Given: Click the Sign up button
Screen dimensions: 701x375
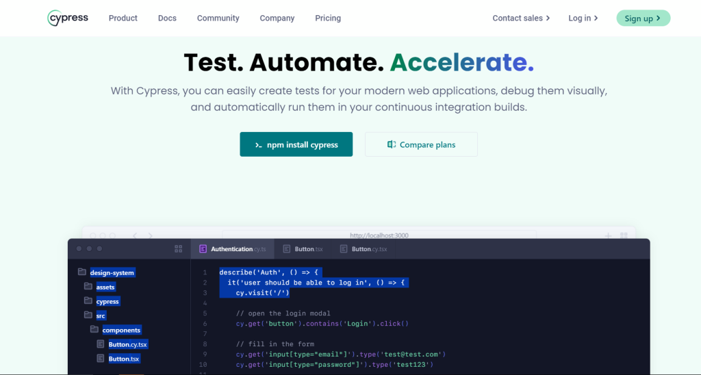Looking at the screenshot, I should tap(643, 18).
